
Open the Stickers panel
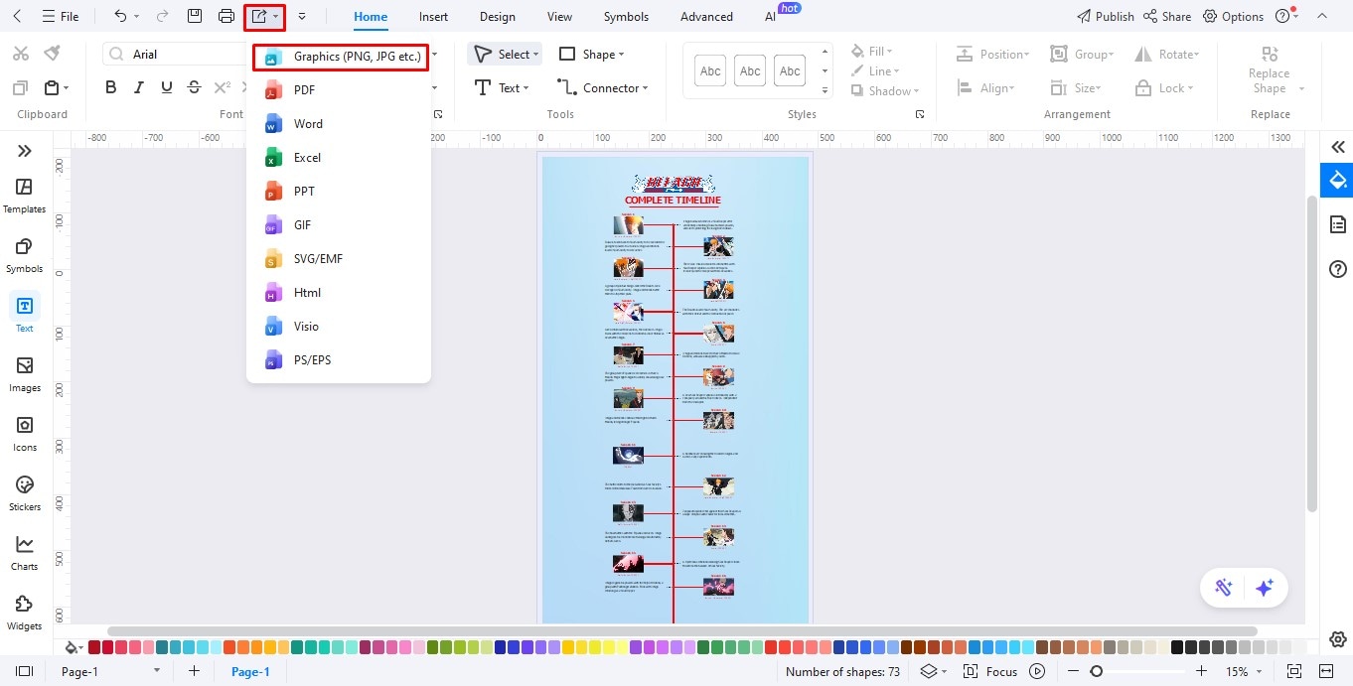coord(24,493)
